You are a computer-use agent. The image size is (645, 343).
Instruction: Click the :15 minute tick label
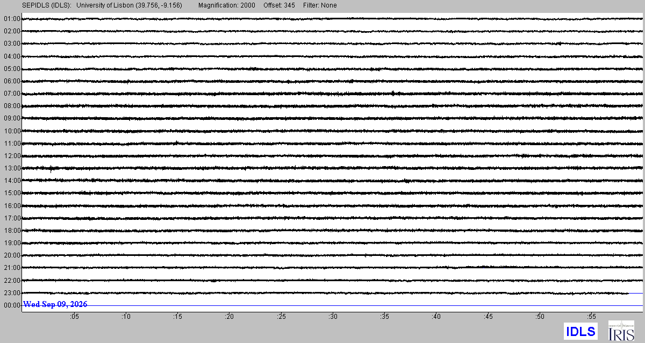pyautogui.click(x=177, y=317)
